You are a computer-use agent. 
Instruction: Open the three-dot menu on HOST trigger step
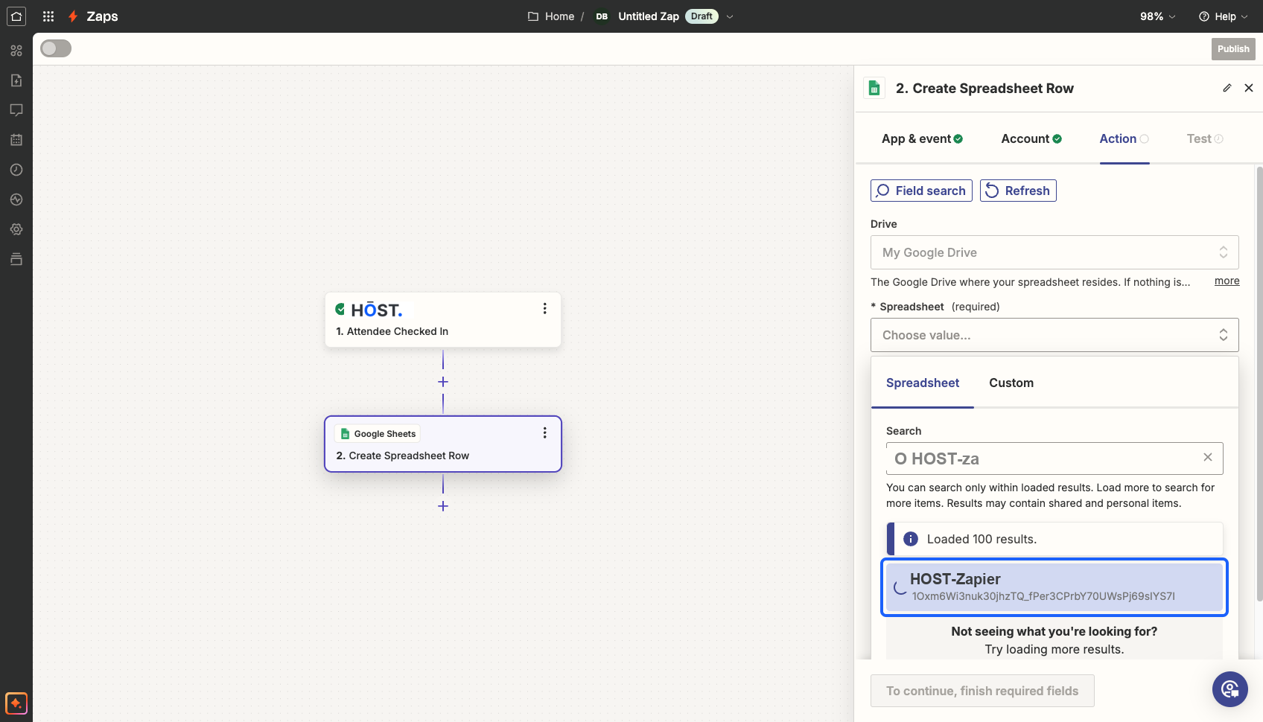545,308
